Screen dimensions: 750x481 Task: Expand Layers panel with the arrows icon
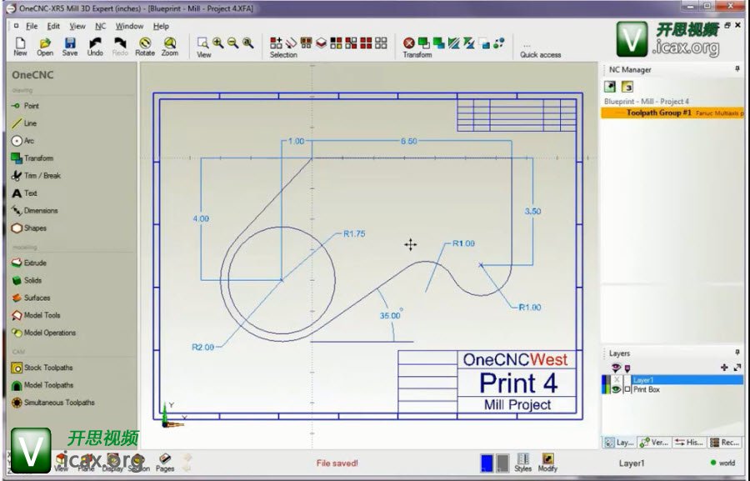737,368
